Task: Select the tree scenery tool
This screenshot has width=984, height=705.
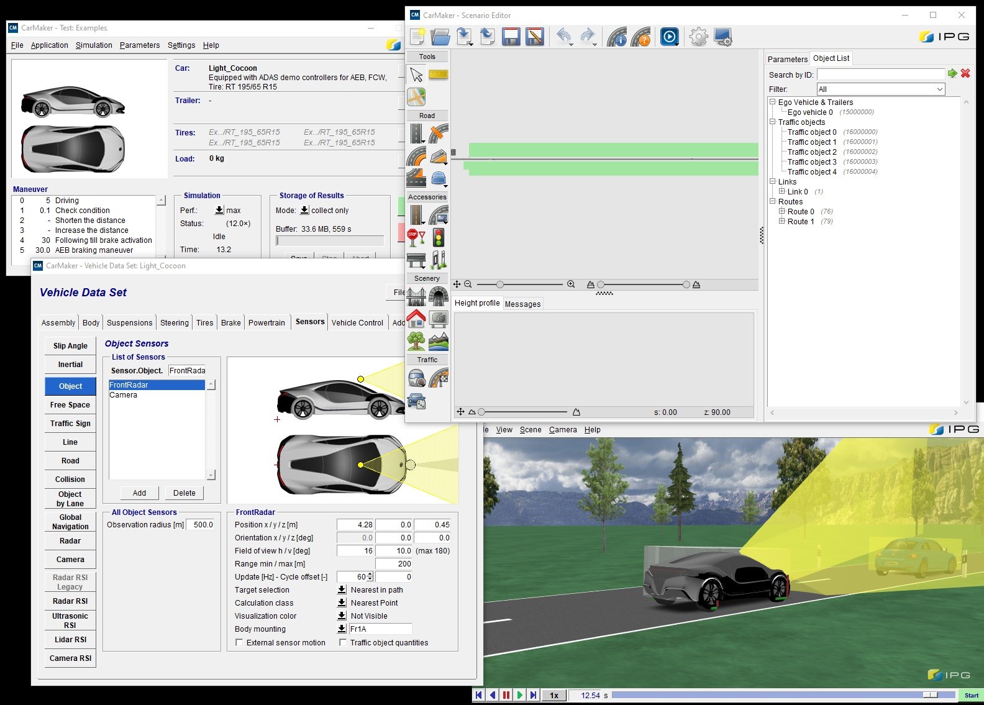Action: point(416,341)
